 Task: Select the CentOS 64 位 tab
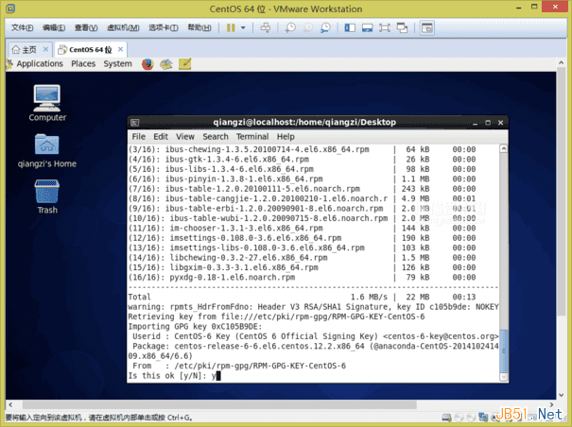point(85,49)
